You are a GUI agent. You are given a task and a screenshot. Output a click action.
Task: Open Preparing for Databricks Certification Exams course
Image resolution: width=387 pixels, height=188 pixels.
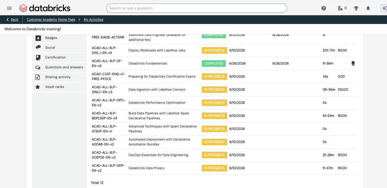162,77
